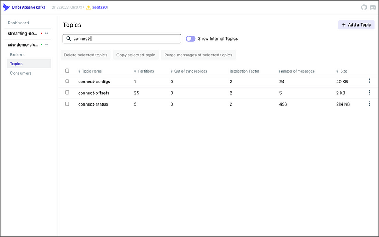Open the connect-status topic
Screen dimensions: 379x237
[93, 104]
